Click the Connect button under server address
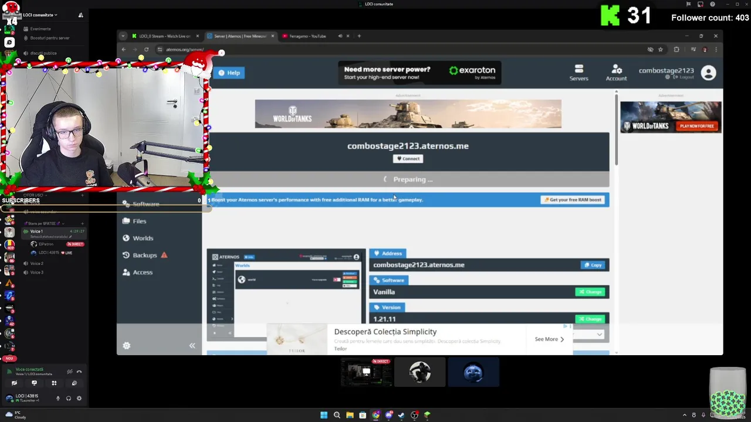This screenshot has width=751, height=422. point(408,158)
